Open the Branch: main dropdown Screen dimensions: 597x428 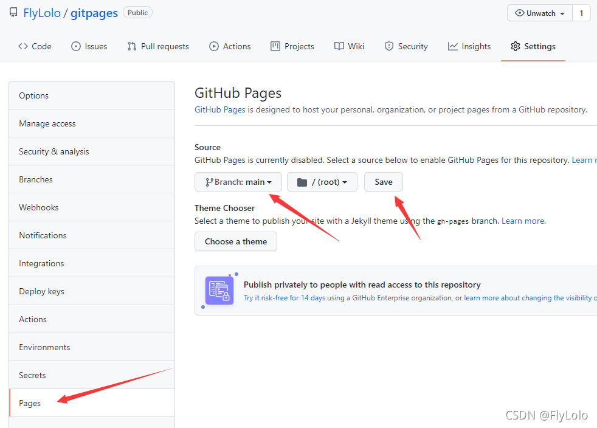click(238, 182)
